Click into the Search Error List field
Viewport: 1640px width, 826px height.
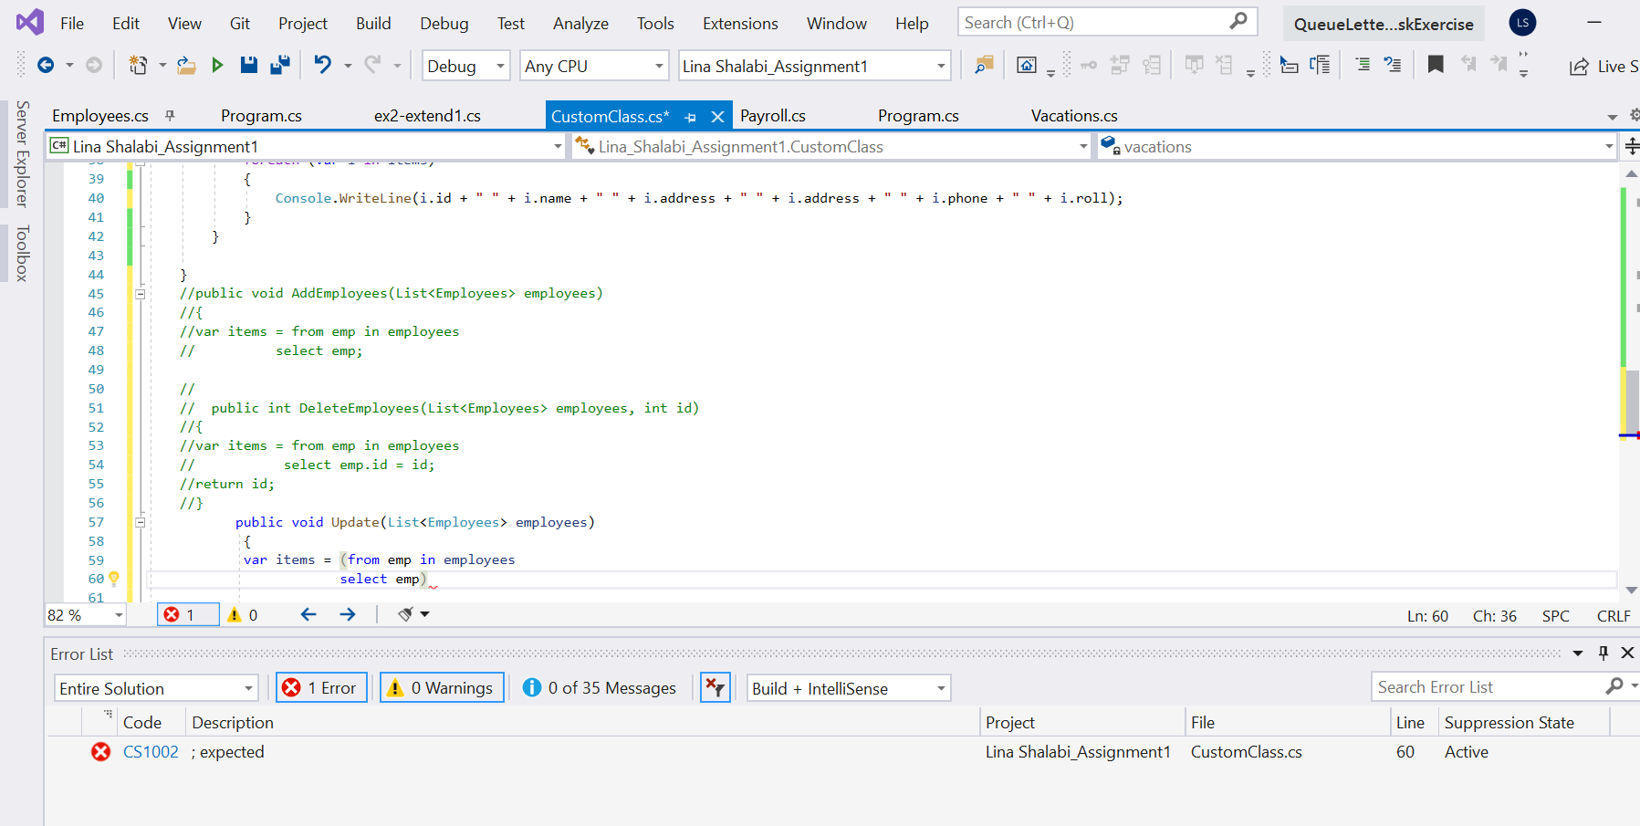coord(1488,686)
